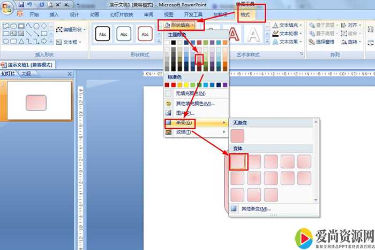Pick the highlighted red theme color swatch
This screenshot has height=250, width=375.
(x=199, y=59)
